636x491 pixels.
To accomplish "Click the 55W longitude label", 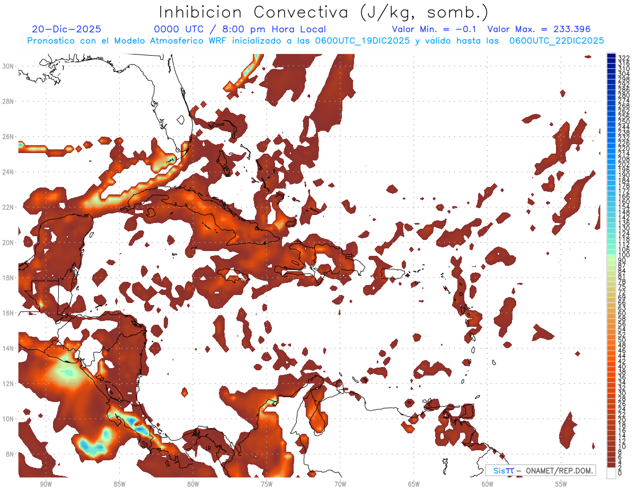I will tap(561, 484).
